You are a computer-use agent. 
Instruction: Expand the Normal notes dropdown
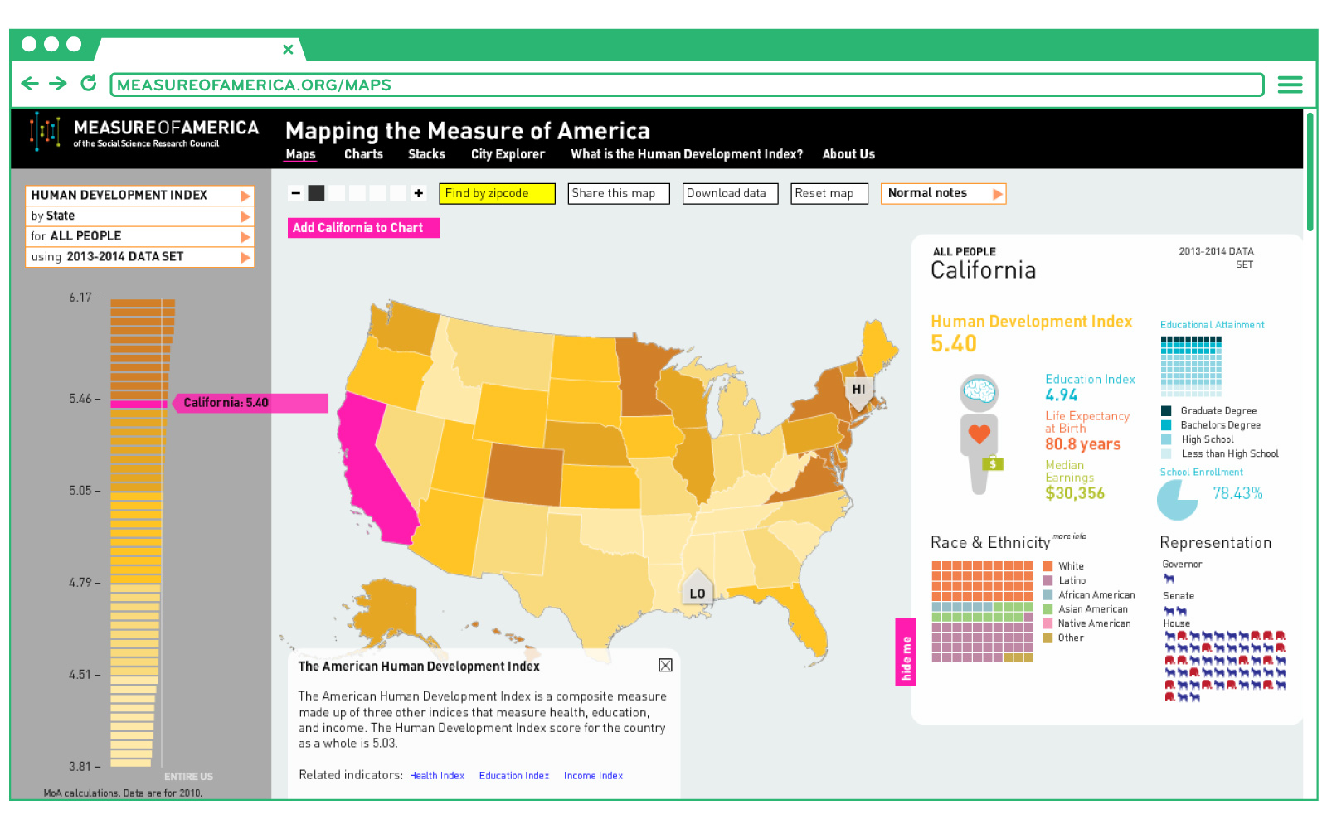click(943, 193)
